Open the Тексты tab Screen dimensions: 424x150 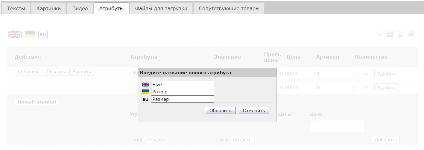[16, 8]
